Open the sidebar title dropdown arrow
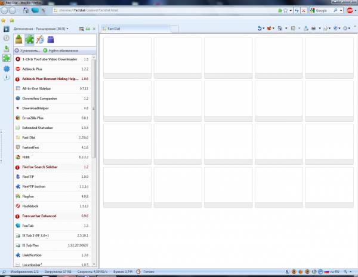Viewport: 358px width, 277px height. click(x=67, y=29)
